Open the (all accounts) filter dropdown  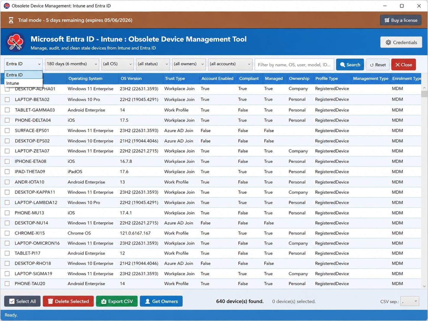(x=230, y=64)
